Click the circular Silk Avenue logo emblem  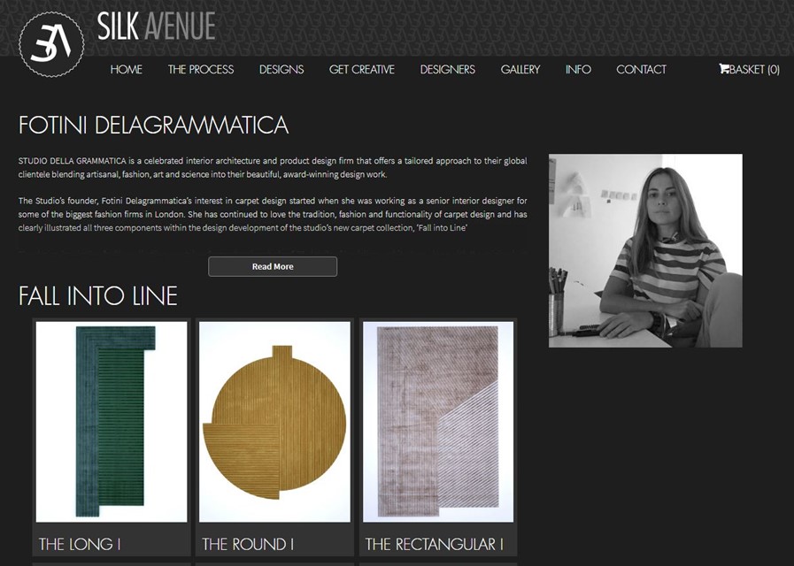(x=51, y=44)
